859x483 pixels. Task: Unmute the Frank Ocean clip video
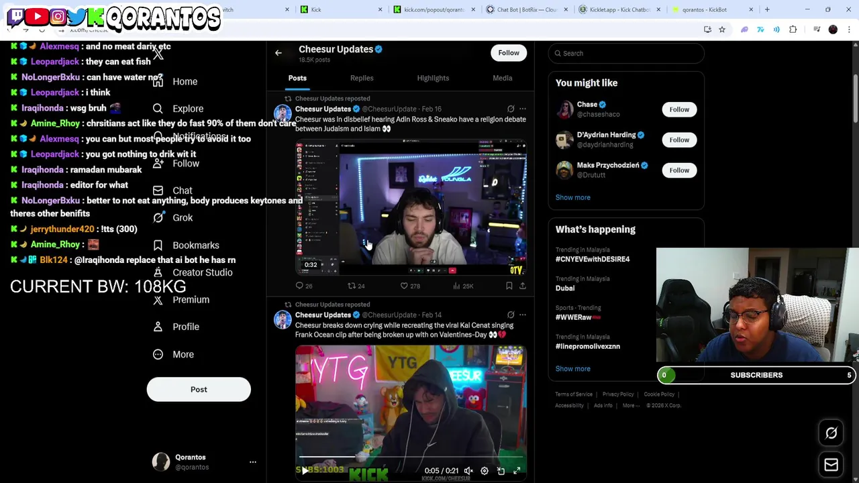pyautogui.click(x=468, y=471)
